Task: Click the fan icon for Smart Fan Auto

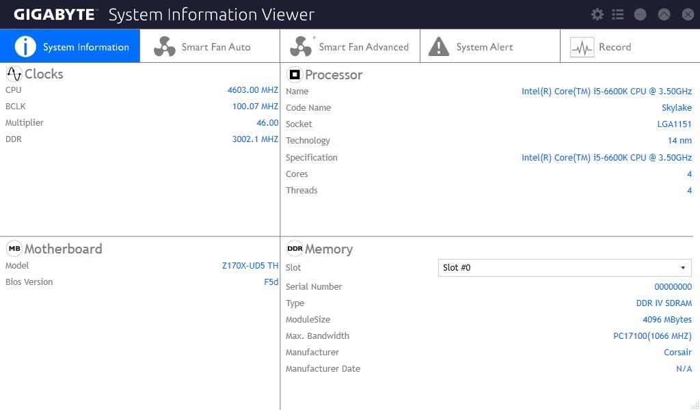Action: click(x=165, y=46)
